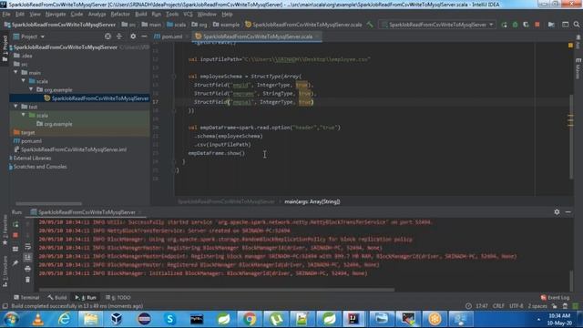Open the VCS menu
This screenshot has height=328, width=583.
[188, 15]
